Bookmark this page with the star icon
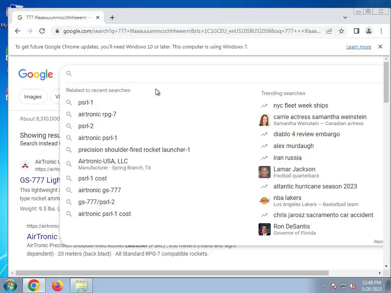The image size is (391, 293). [x=341, y=31]
